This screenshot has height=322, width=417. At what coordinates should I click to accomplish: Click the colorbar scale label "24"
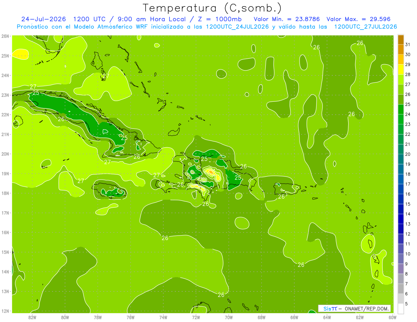point(408,114)
